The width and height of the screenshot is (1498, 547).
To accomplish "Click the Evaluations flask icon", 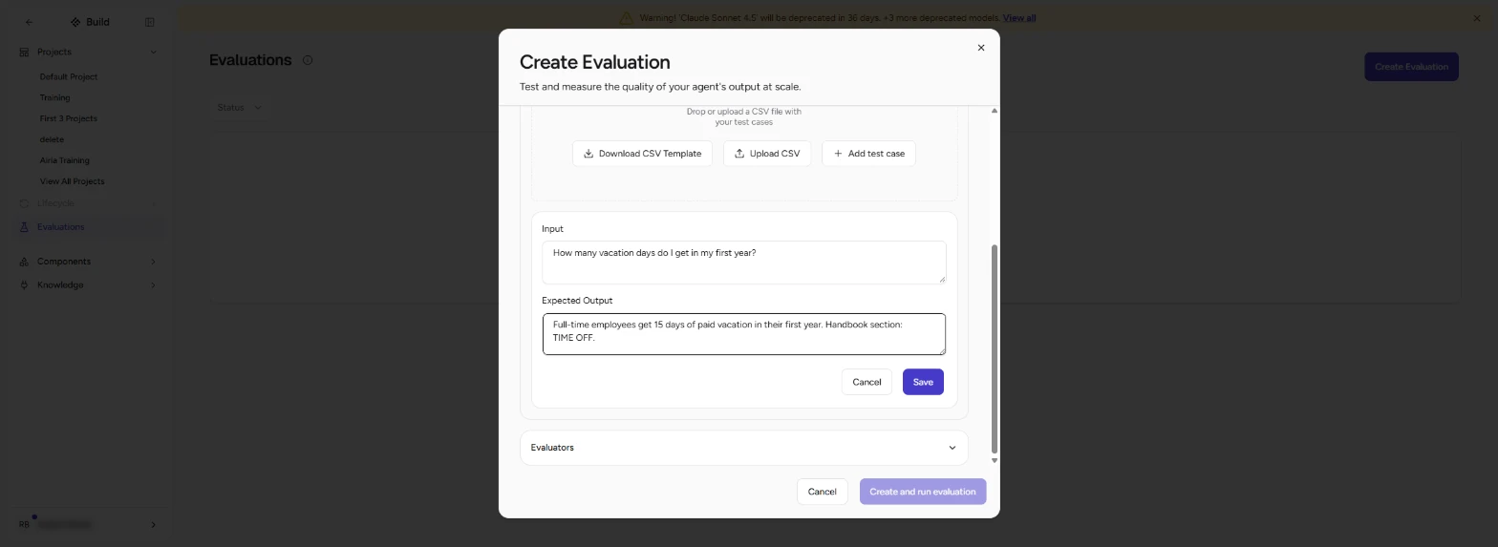I will tap(24, 227).
